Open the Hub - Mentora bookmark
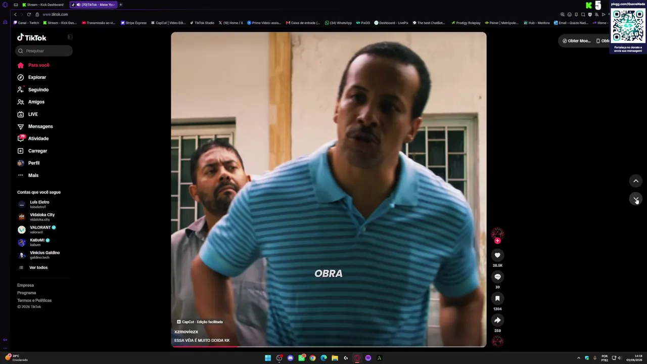This screenshot has height=364, width=647. tap(537, 23)
